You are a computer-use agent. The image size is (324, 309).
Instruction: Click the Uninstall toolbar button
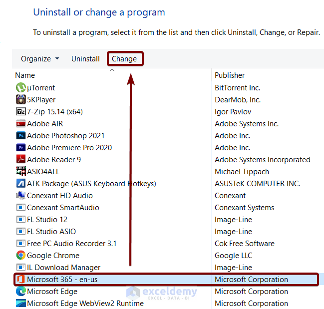tap(85, 59)
